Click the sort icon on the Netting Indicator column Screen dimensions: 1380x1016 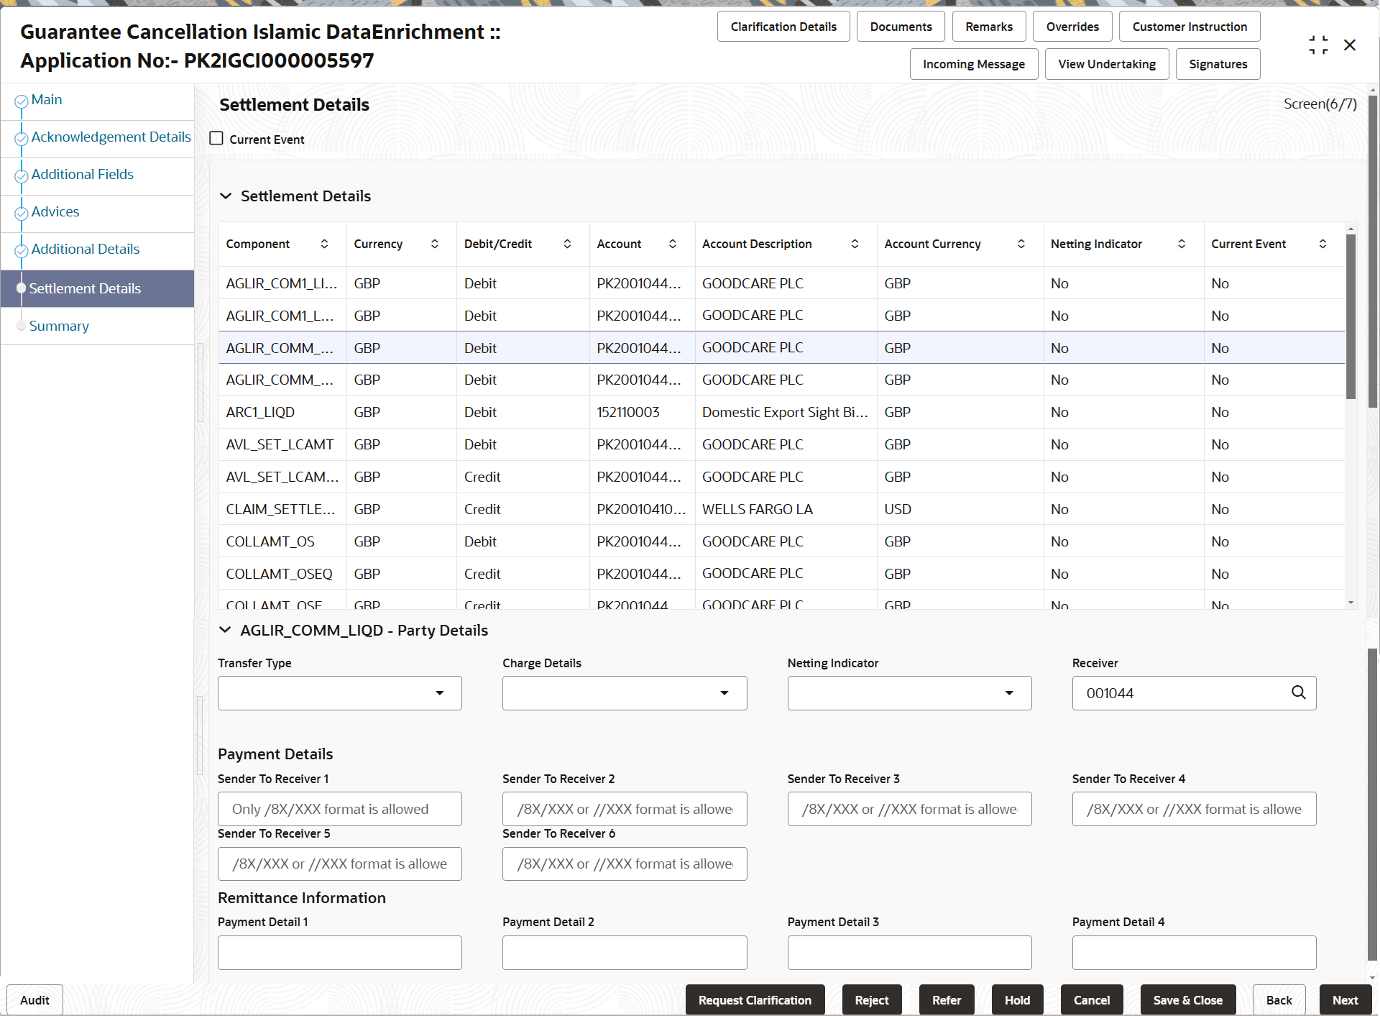(x=1182, y=244)
